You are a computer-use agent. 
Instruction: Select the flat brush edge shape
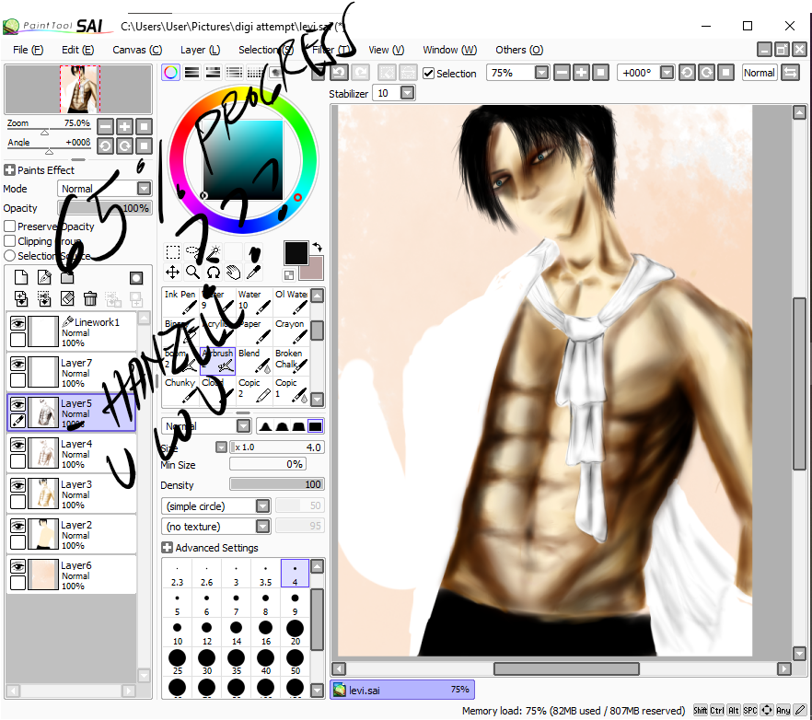pyautogui.click(x=316, y=425)
